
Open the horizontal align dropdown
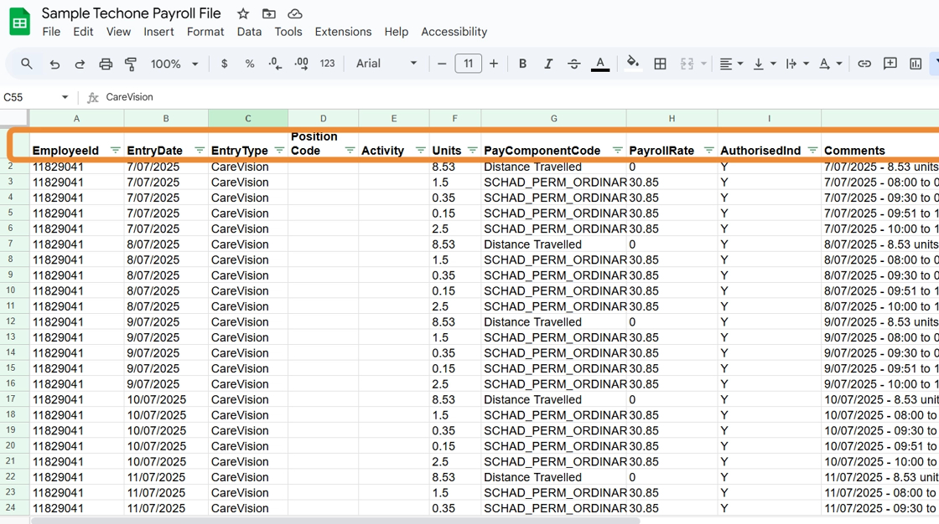[x=730, y=64]
